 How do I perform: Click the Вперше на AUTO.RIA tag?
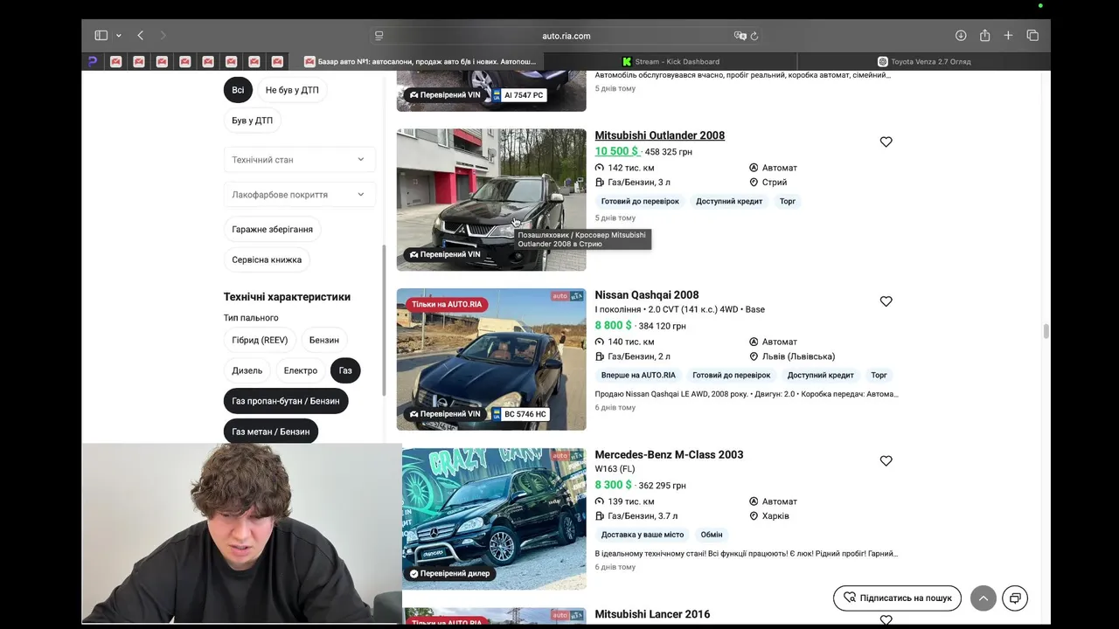[638, 376]
